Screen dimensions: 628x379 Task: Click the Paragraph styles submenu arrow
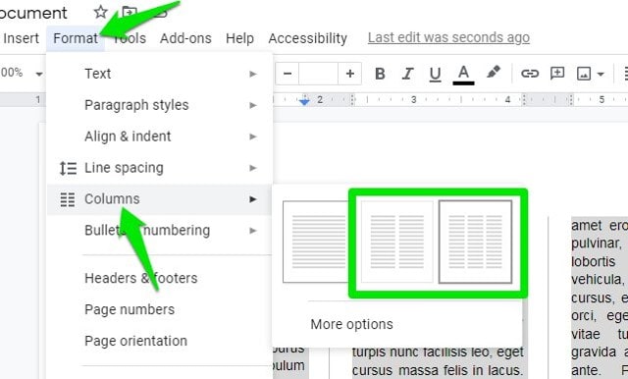[253, 105]
